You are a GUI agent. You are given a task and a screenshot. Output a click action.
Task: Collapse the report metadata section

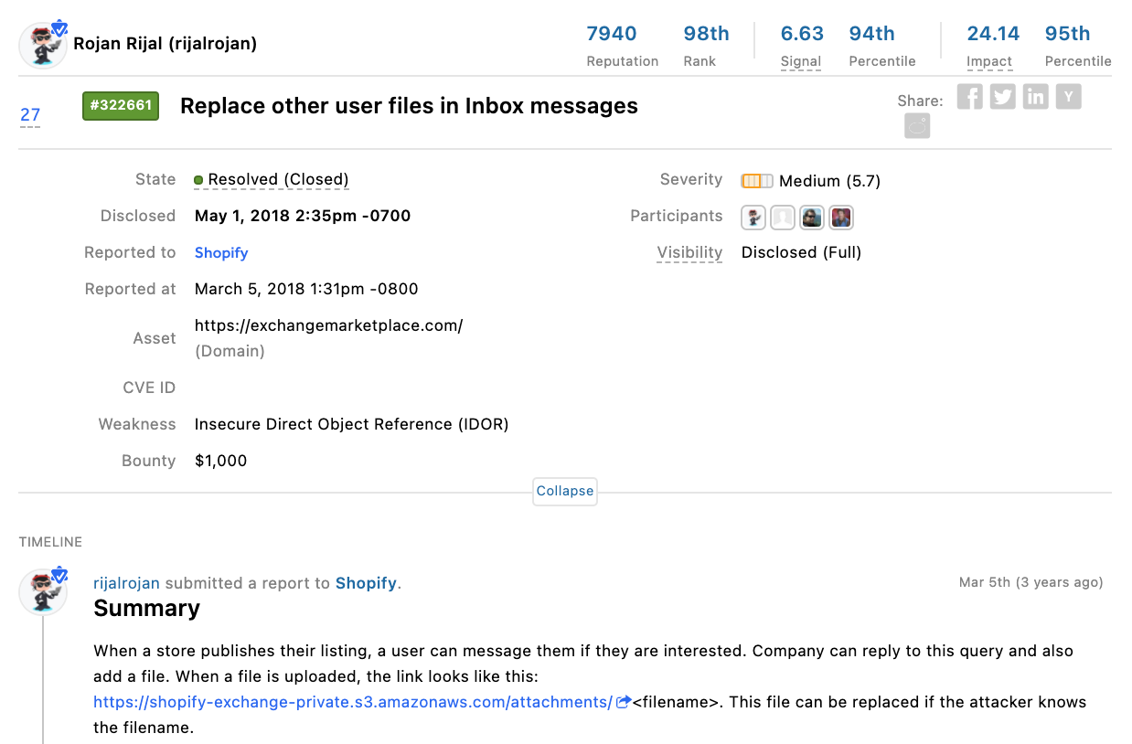point(564,491)
